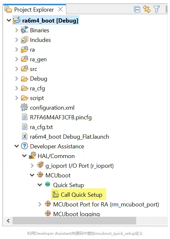
Task: Click the green Quick Setup circle icon
Action: 48,184
